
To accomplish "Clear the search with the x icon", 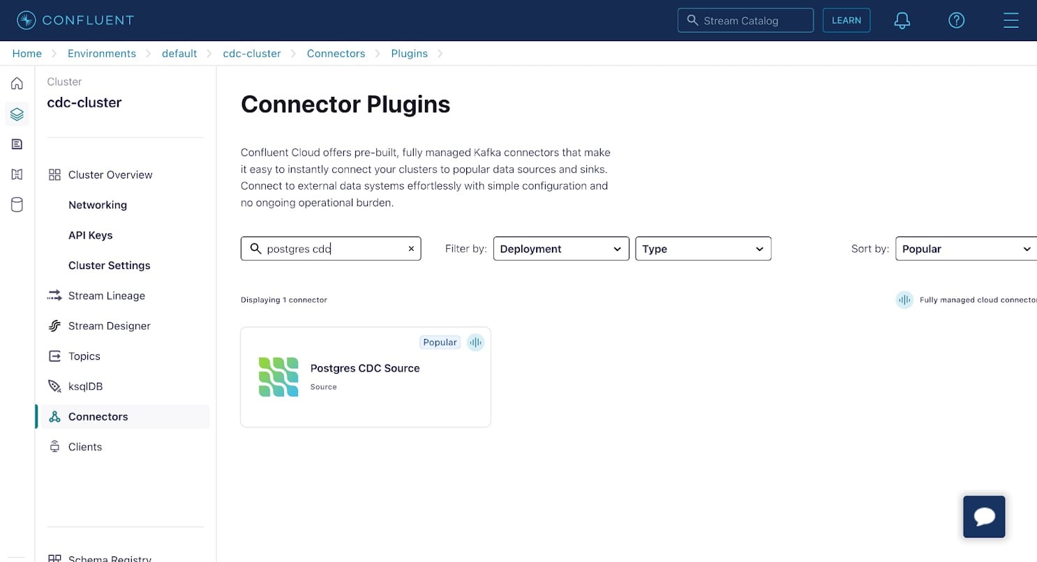I will coord(411,248).
